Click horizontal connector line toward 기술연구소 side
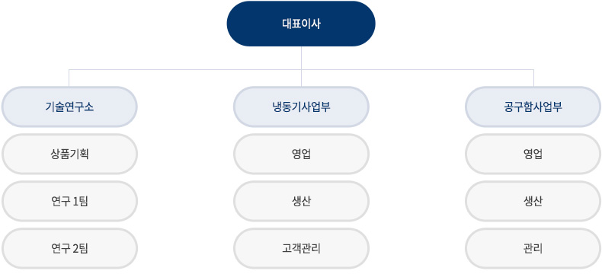Image resolution: width=602 pixels, height=274 pixels. tap(185, 70)
